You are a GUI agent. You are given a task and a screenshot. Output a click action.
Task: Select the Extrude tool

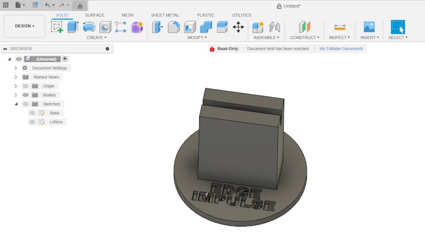73,27
